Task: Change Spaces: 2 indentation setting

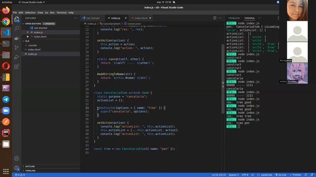Action: click(234, 175)
